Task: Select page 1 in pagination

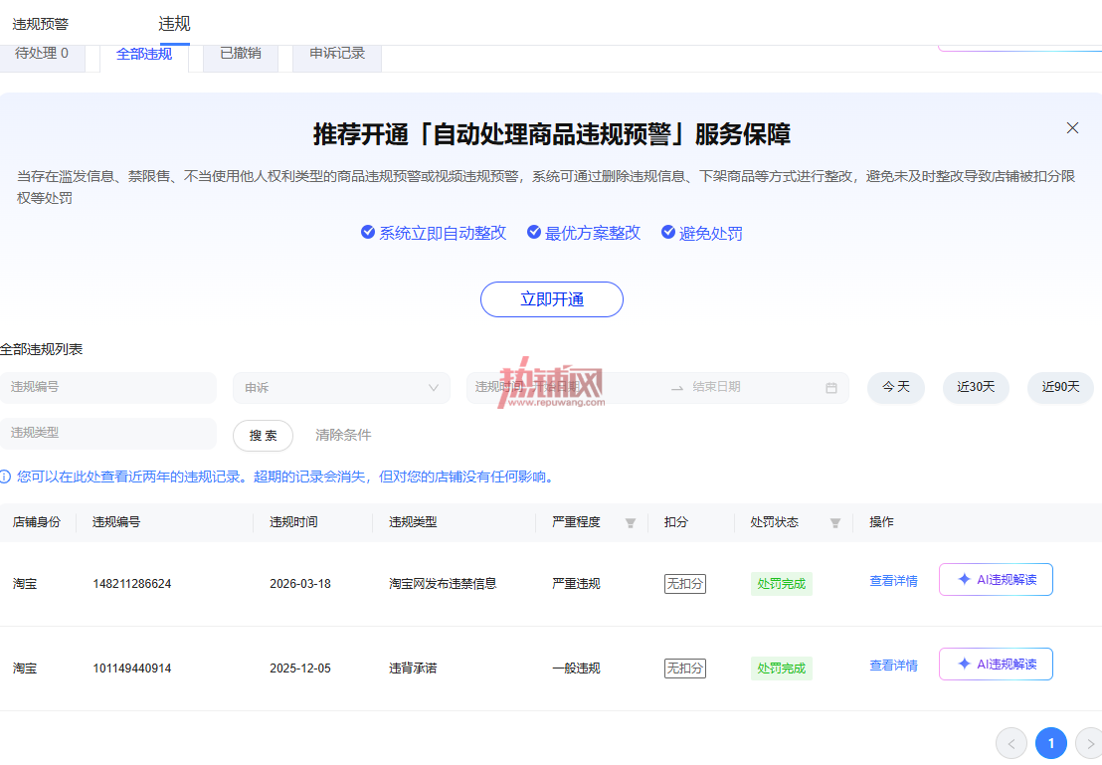Action: tap(1050, 743)
